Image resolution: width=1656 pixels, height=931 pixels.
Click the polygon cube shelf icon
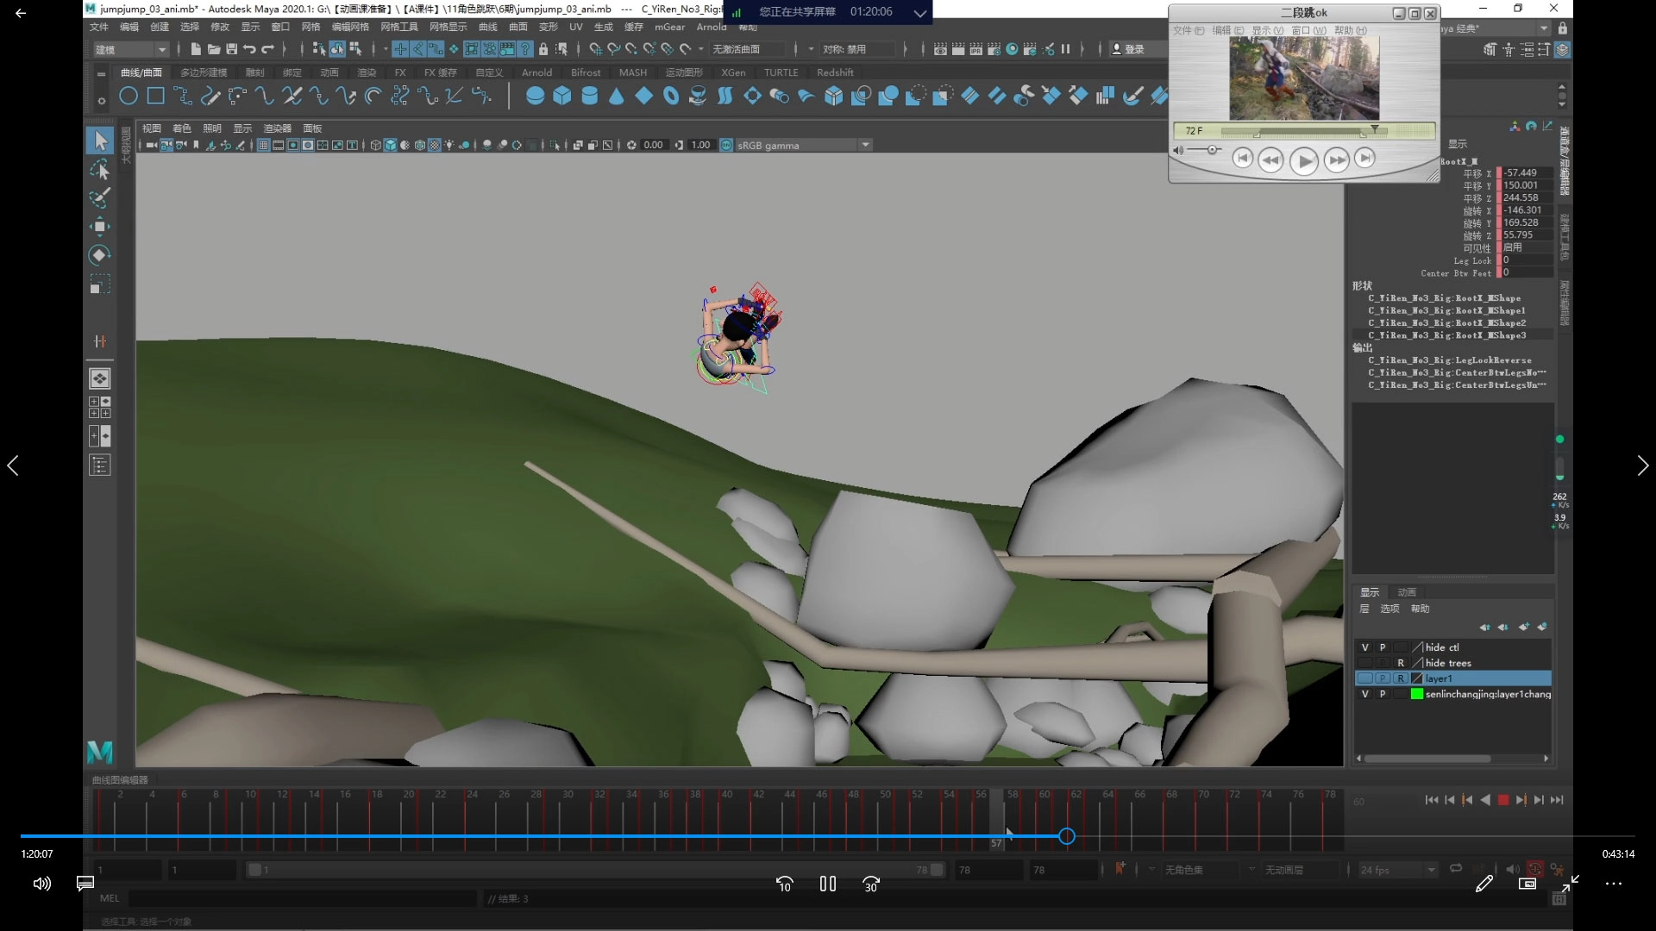point(562,97)
